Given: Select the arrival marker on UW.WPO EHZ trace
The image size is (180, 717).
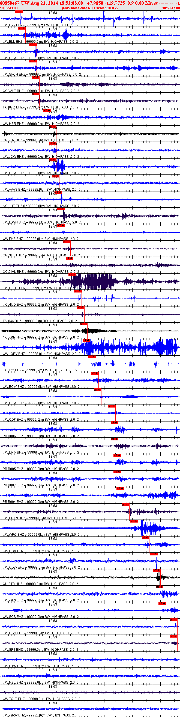Looking at the screenshot, I should coord(134,521).
